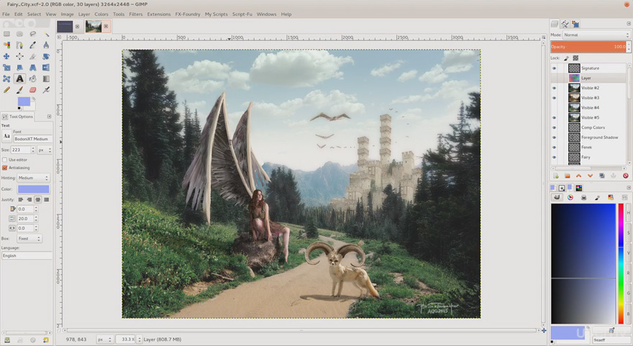633x346 pixels.
Task: Open the Tool Options tab configuration menu
Action: coord(49,117)
